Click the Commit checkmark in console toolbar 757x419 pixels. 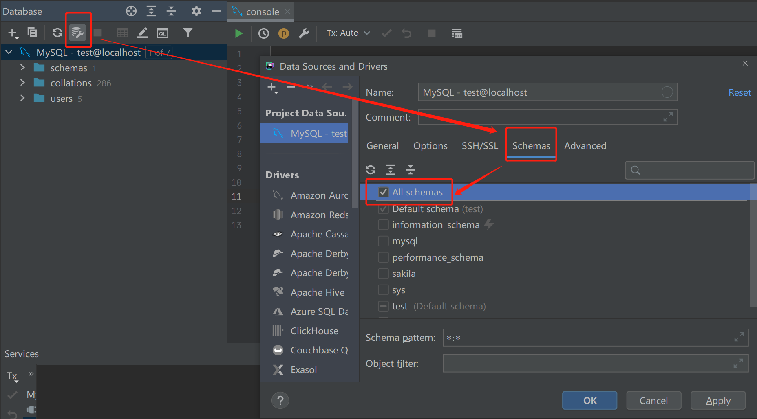click(x=386, y=33)
